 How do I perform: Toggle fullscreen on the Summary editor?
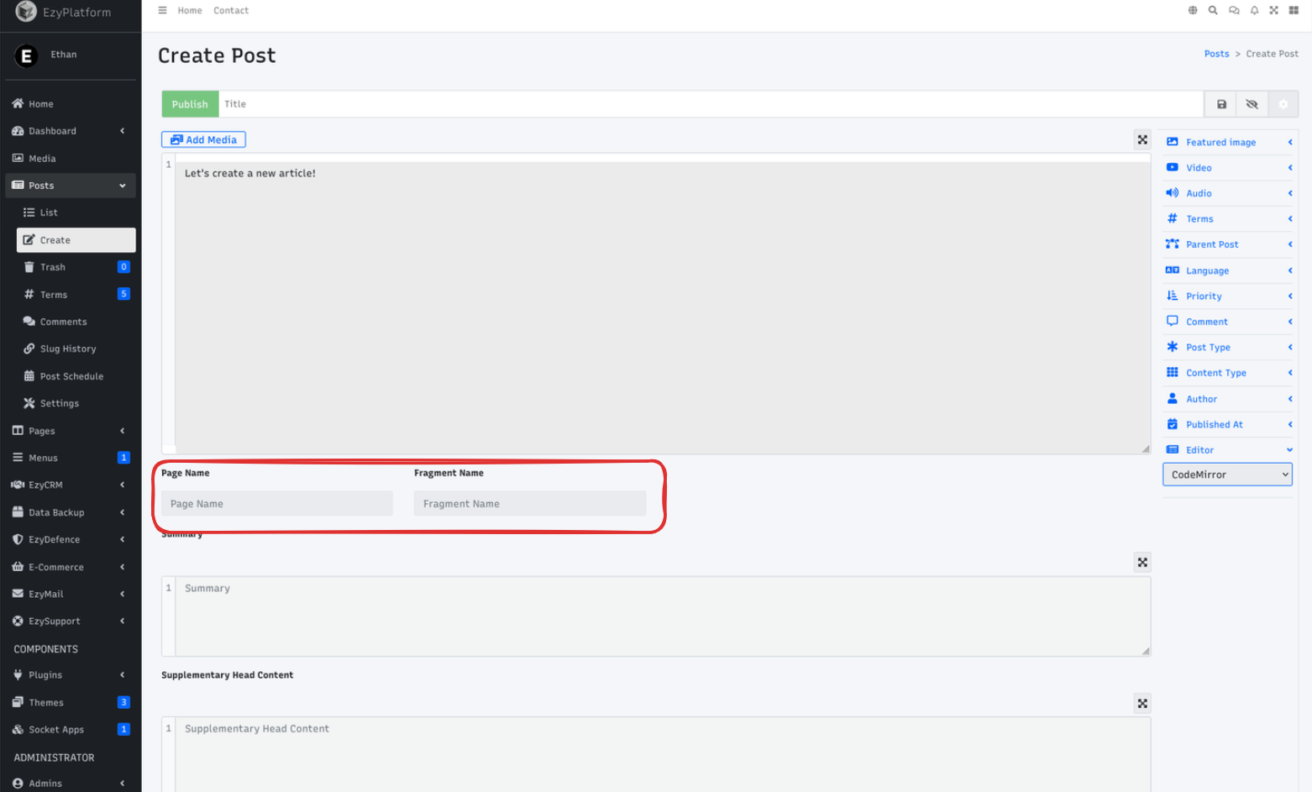pos(1142,563)
